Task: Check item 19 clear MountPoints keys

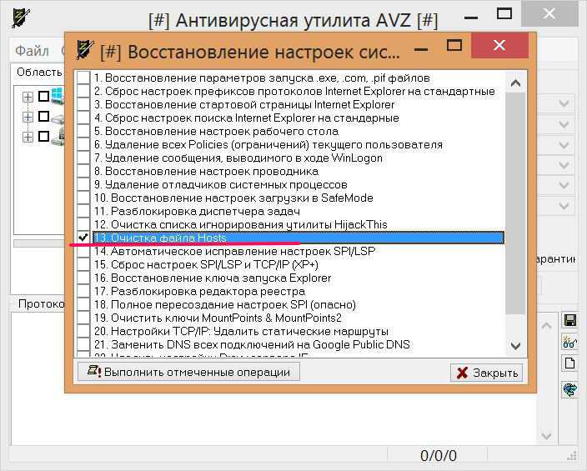Action: [83, 318]
